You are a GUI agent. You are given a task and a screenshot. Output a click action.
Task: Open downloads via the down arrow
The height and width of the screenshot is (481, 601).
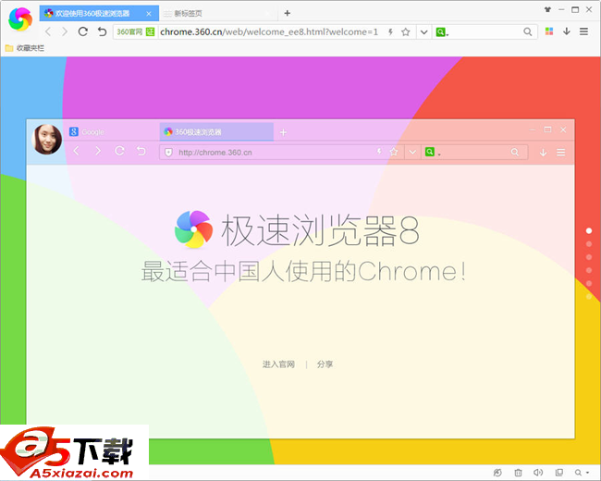pyautogui.click(x=567, y=31)
